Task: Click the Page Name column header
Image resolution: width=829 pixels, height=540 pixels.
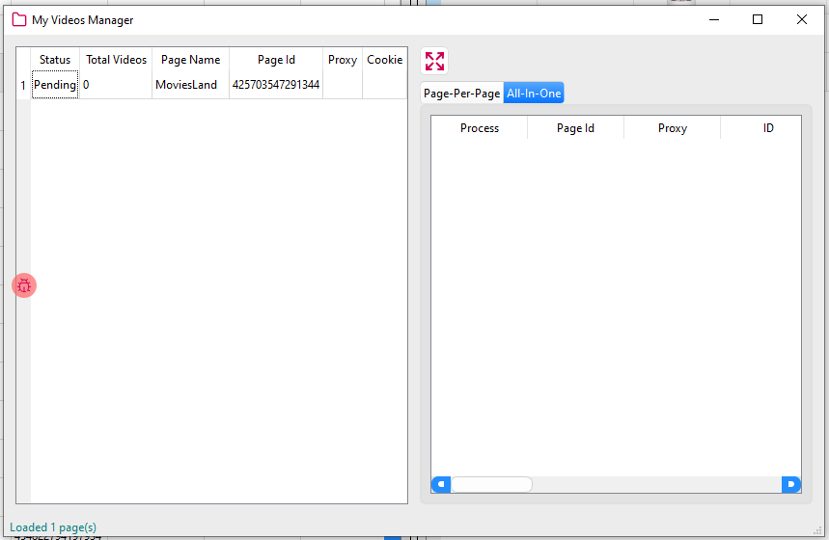Action: [x=190, y=60]
